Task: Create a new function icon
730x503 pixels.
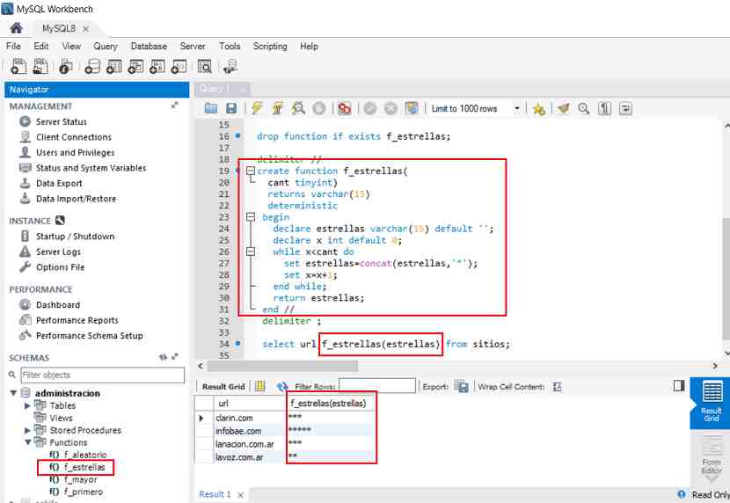Action: tap(179, 67)
